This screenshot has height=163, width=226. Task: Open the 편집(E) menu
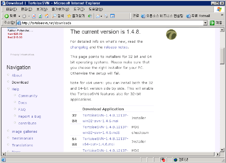coord(26,9)
